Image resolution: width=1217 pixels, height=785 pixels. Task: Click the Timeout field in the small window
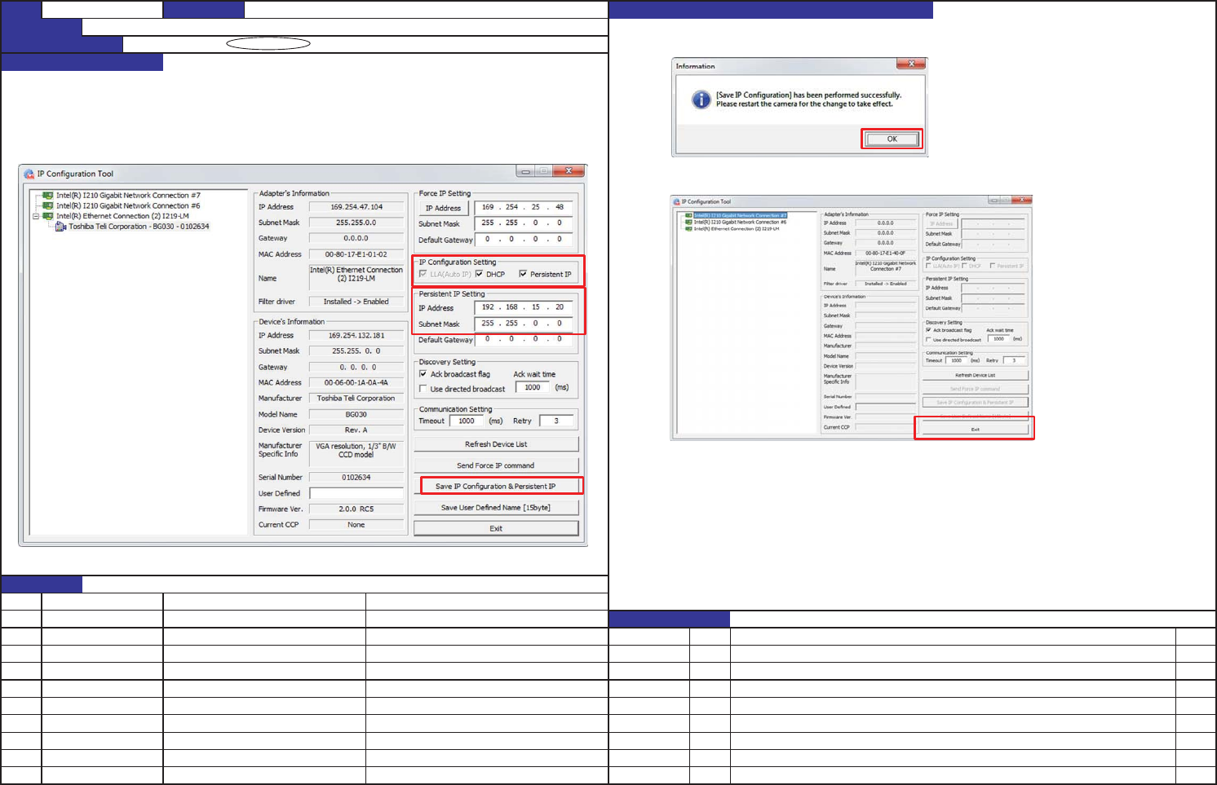coord(956,360)
